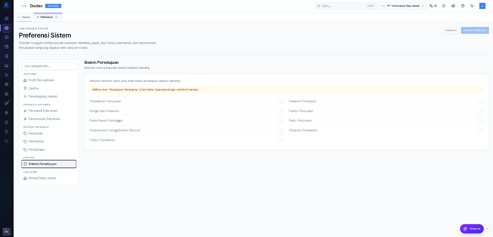Open the factory icon in sidebar
This screenshot has width=493, height=237.
pyautogui.click(x=7, y=141)
